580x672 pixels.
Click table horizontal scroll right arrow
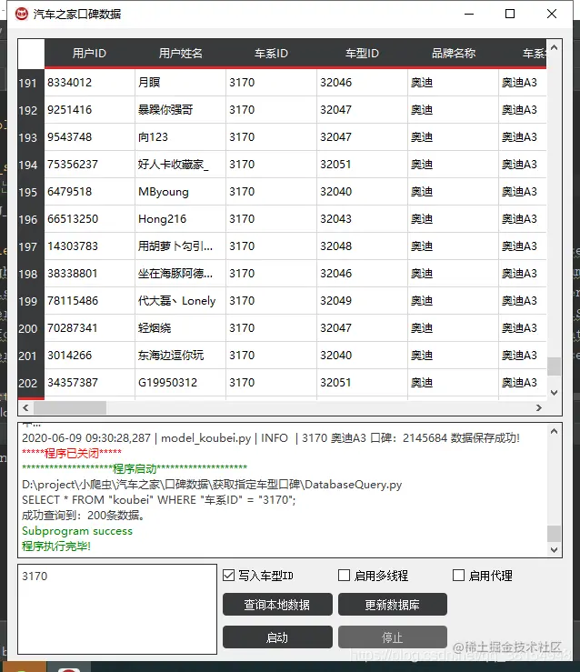pos(539,407)
